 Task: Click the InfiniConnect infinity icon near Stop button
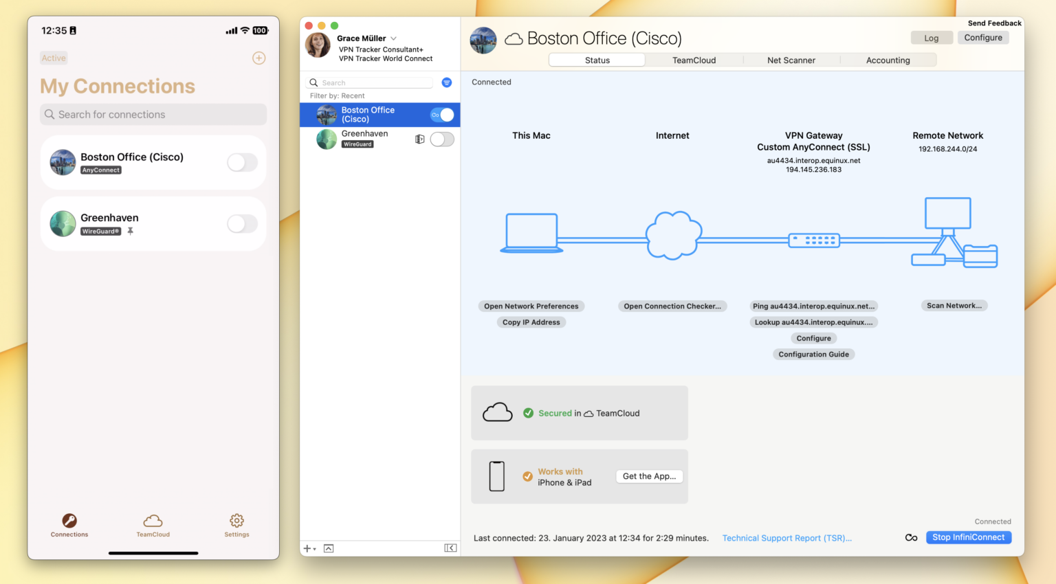coord(911,537)
